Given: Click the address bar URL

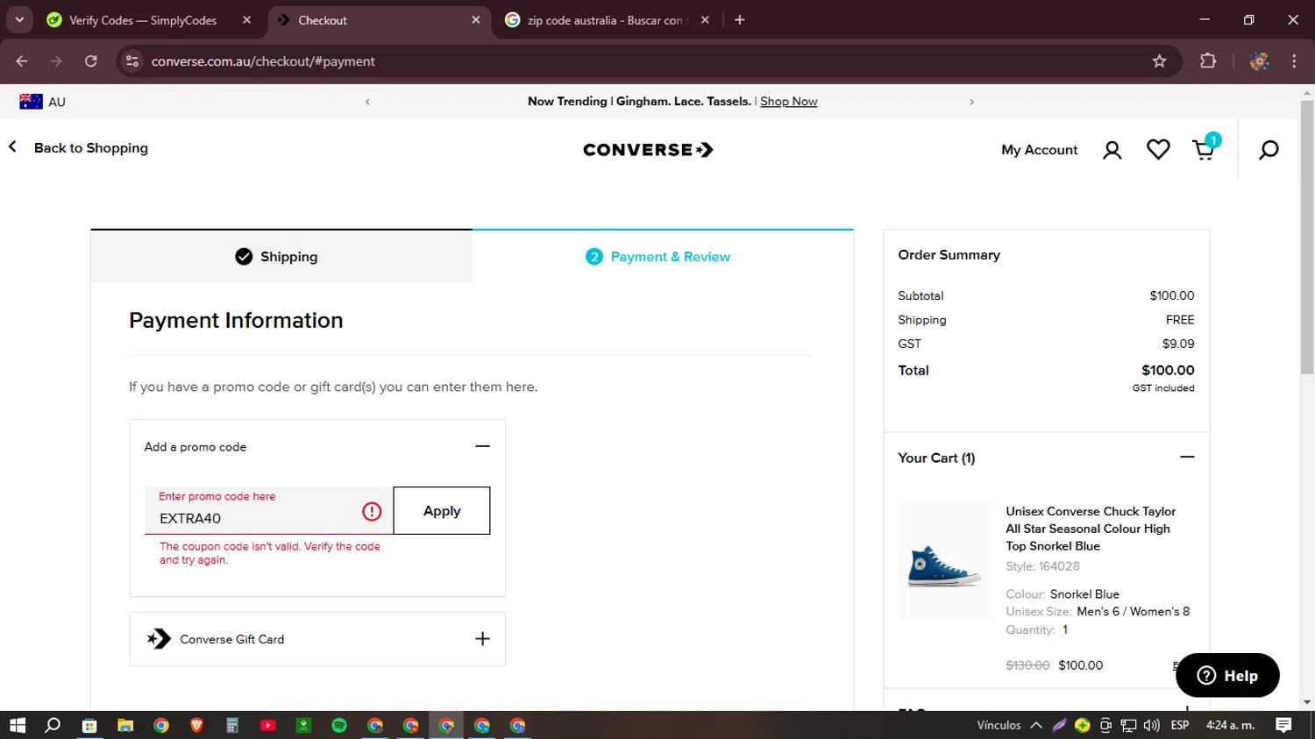Looking at the screenshot, I should [263, 61].
